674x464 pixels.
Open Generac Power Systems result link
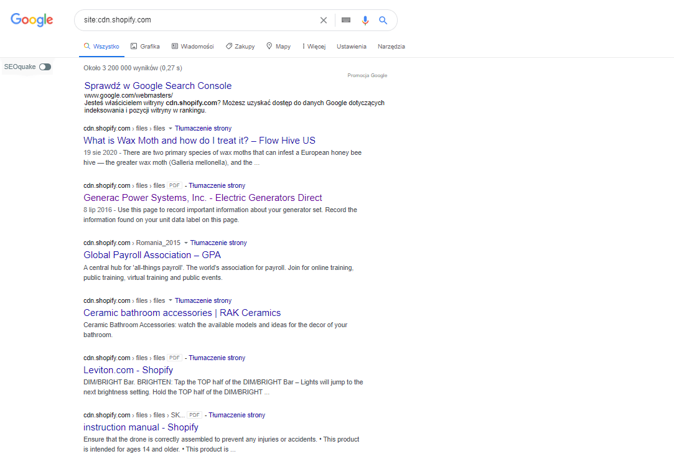(x=203, y=198)
